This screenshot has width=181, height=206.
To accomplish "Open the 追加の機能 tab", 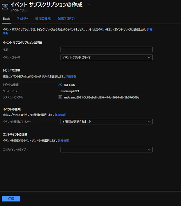I will 43,19.
